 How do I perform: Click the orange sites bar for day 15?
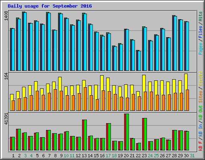[97, 105]
